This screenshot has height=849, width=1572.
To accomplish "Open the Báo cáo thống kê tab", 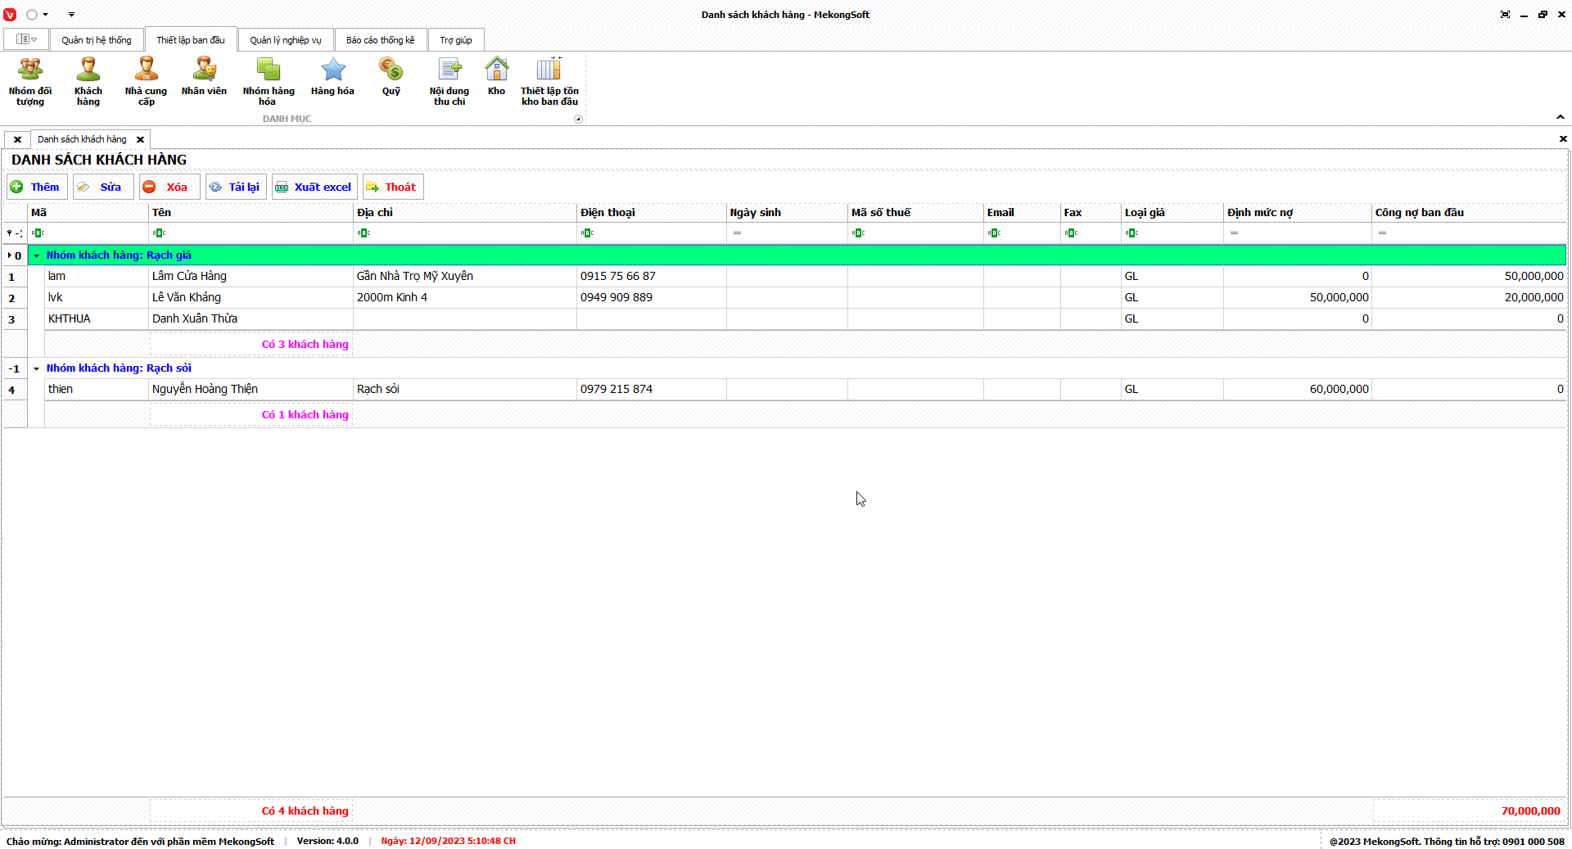I will tap(380, 40).
